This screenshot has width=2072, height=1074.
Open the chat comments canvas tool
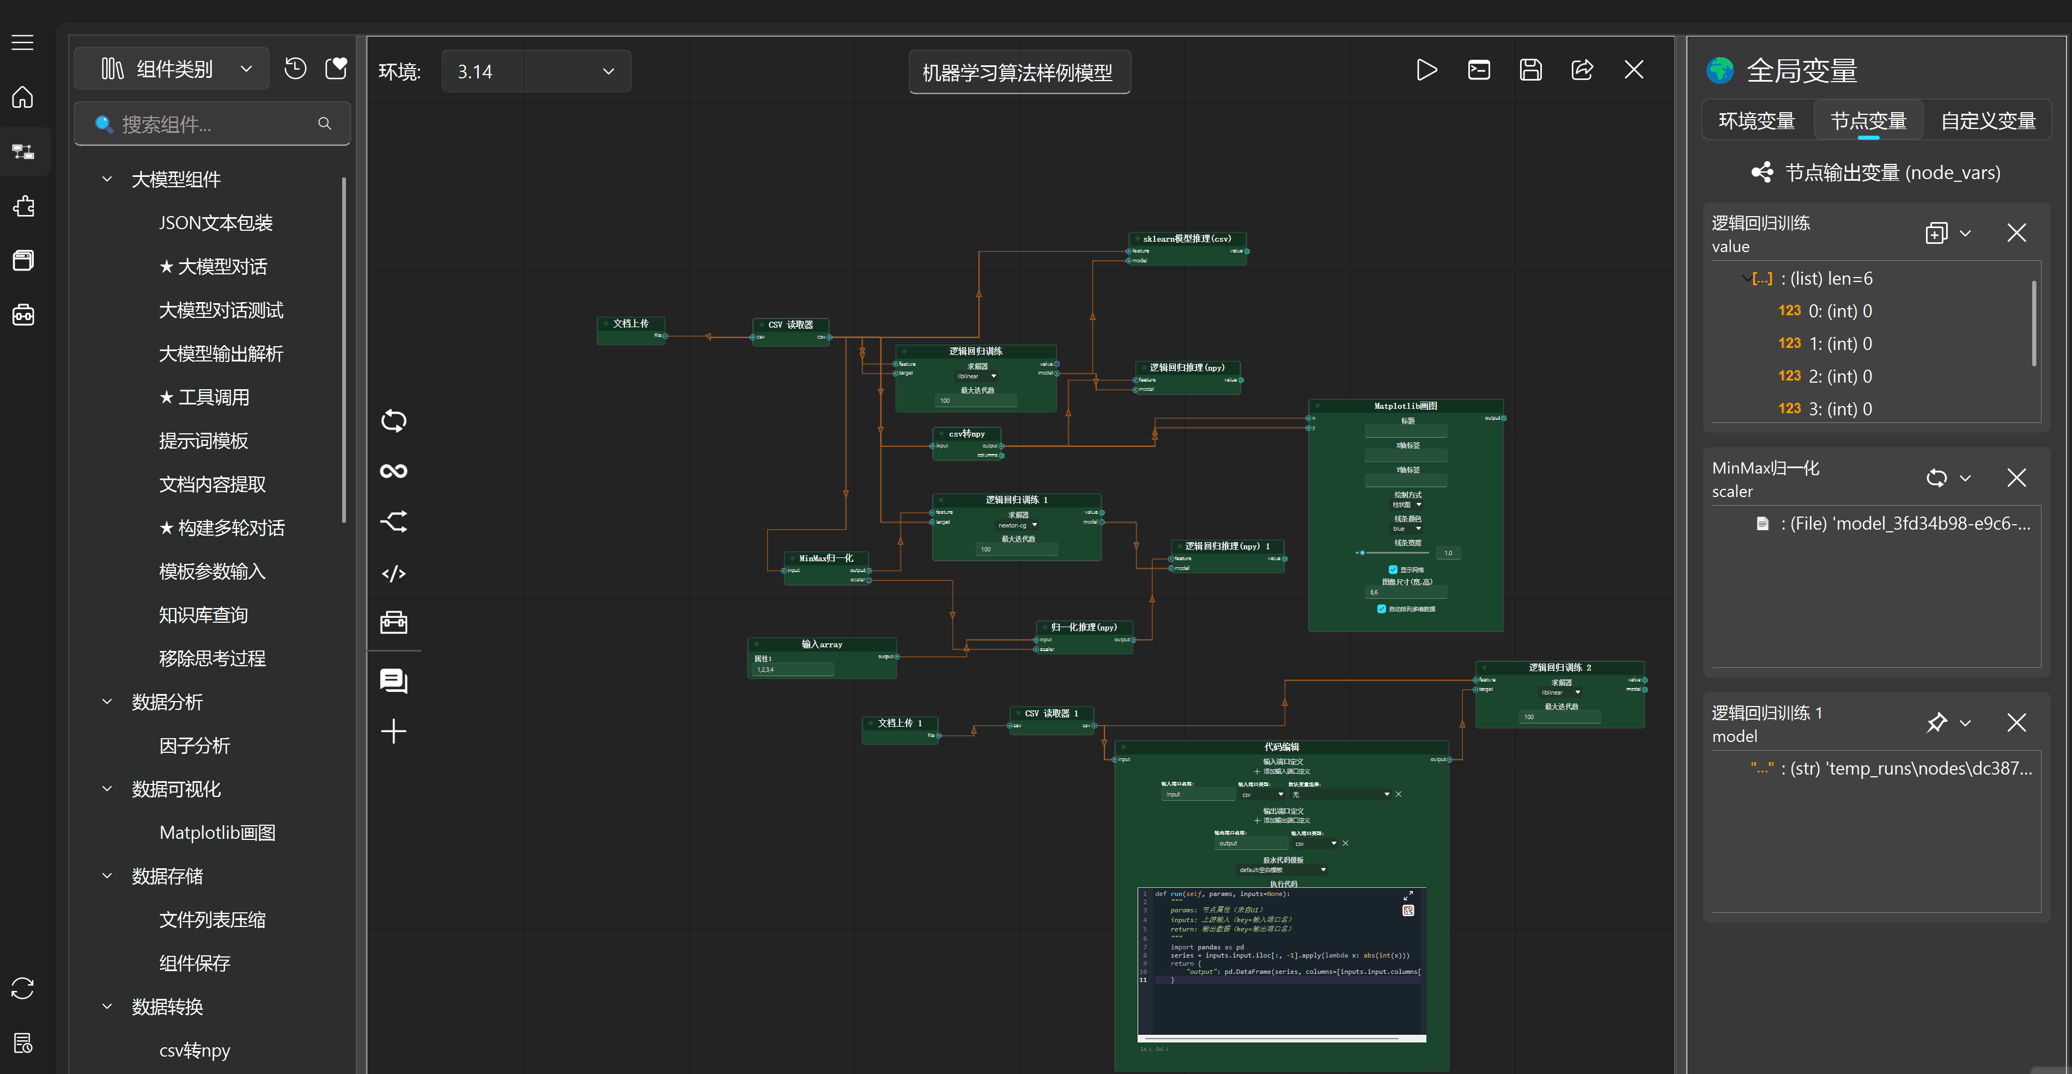point(393,681)
